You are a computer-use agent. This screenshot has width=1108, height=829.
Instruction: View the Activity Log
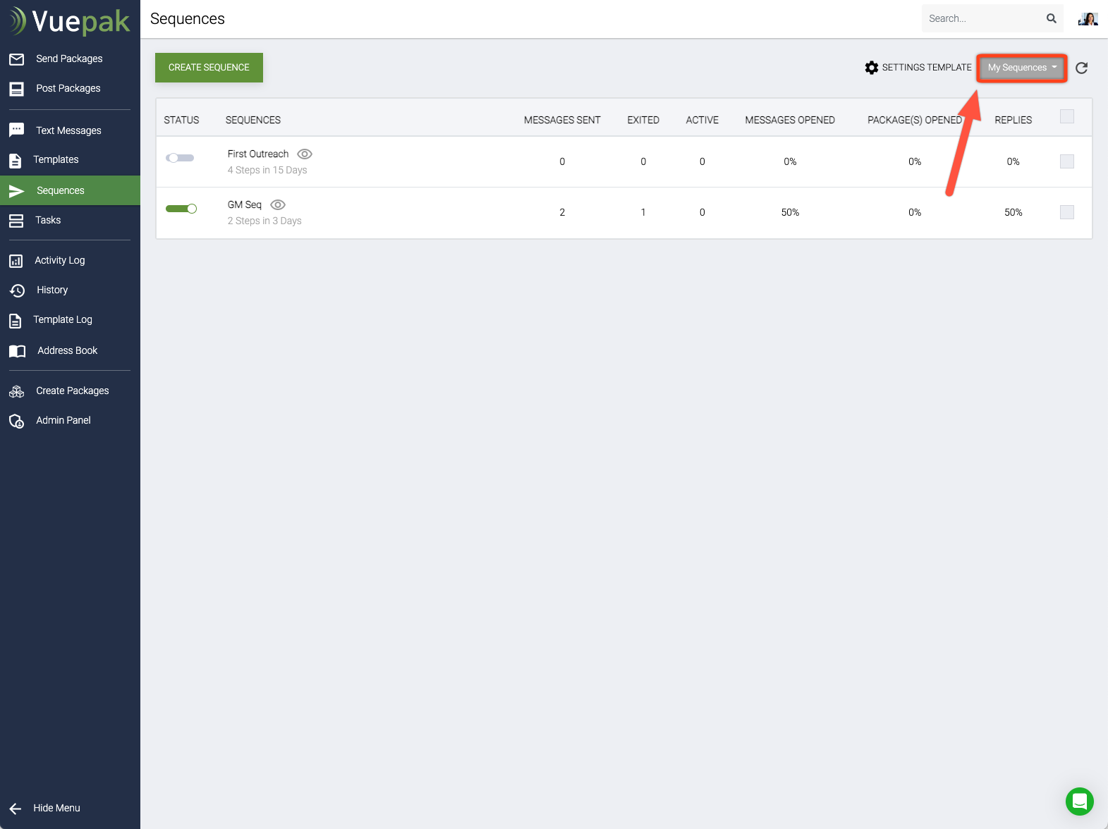tap(60, 260)
